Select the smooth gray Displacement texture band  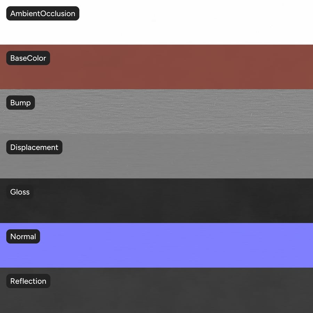point(156,156)
